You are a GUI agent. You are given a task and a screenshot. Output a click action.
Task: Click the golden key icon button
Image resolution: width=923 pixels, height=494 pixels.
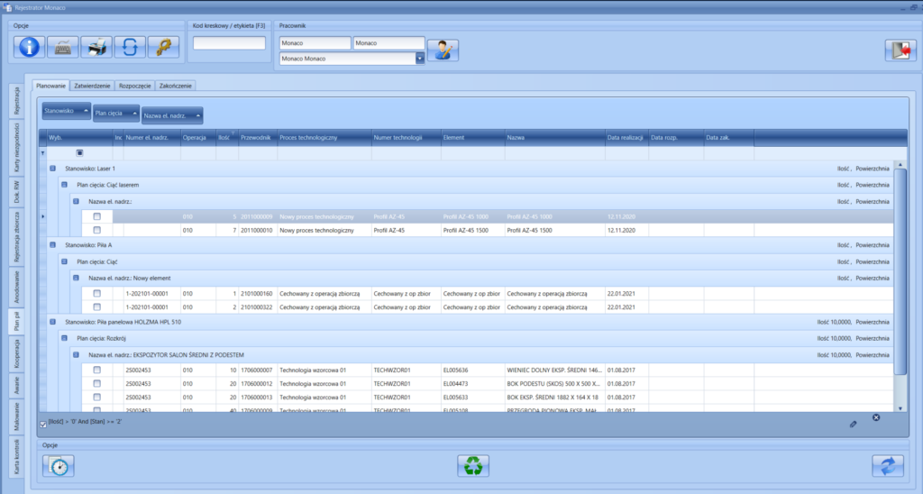pos(162,48)
